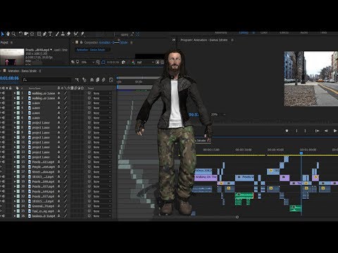Screen dimensions: 338x253
Task: Enable motion blur icon in timeline header
Action: pyautogui.click(x=104, y=80)
